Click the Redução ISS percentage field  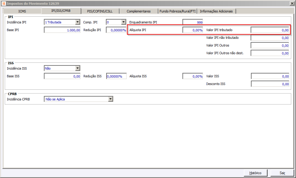coord(116,76)
